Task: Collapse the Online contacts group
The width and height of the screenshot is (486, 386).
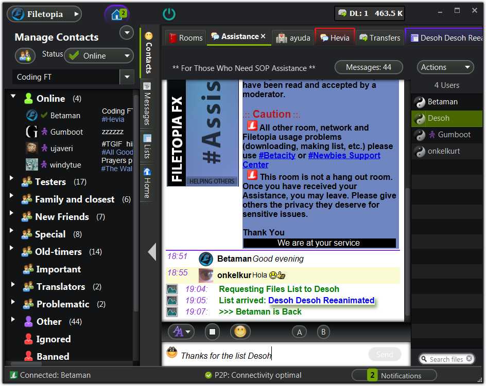Action: (x=13, y=96)
